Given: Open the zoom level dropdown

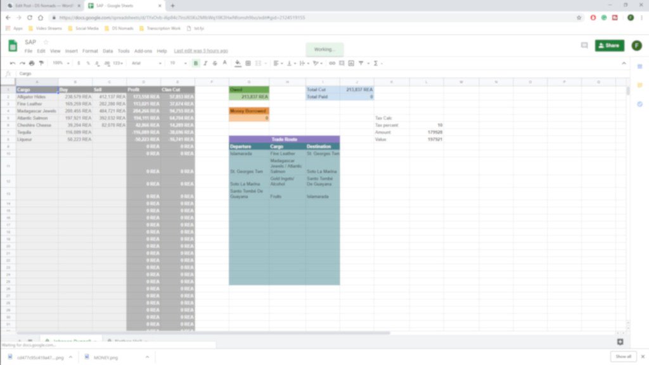Looking at the screenshot, I should 61,63.
